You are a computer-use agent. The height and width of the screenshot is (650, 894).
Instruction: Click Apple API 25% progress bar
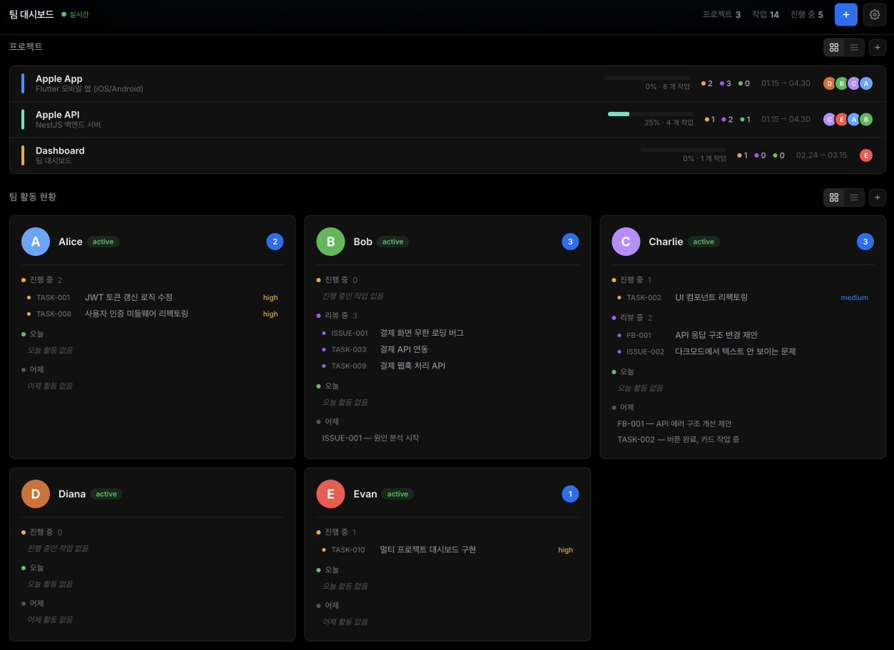650,114
